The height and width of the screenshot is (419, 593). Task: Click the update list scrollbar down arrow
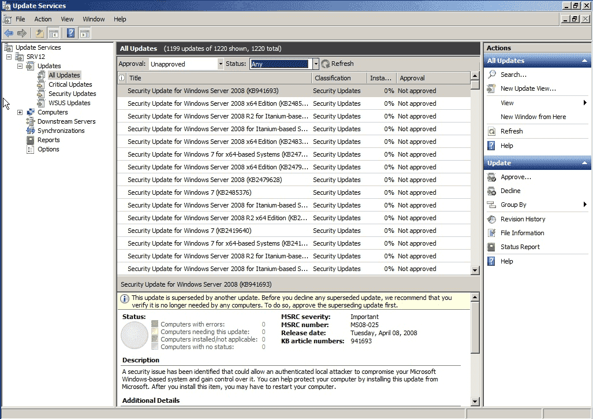click(x=475, y=270)
